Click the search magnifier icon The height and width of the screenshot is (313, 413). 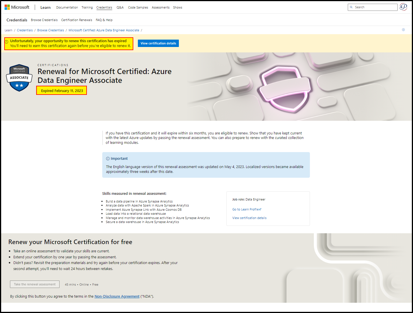[351, 7]
